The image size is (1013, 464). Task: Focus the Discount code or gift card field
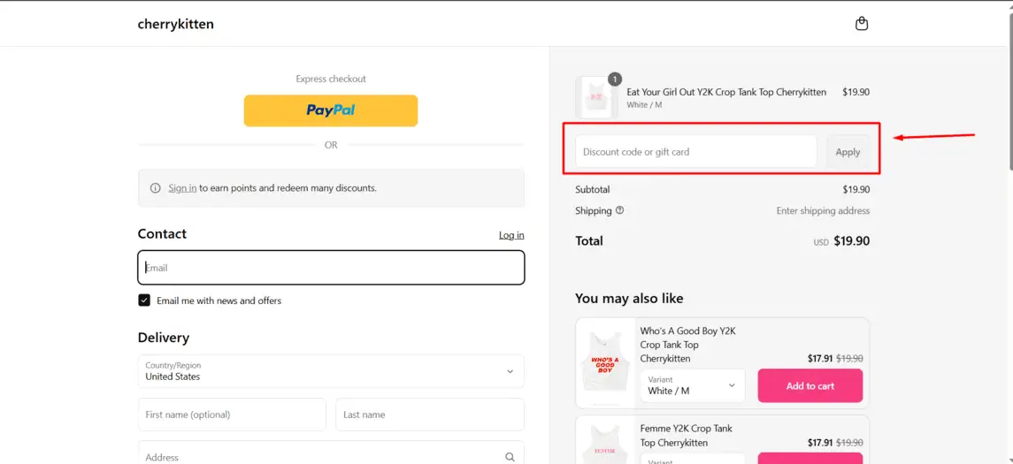click(696, 152)
